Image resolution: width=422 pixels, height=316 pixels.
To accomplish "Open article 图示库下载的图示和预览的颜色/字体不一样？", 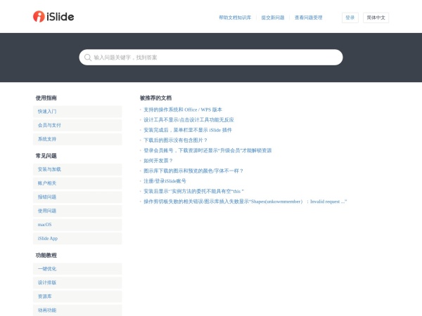I will [x=193, y=171].
